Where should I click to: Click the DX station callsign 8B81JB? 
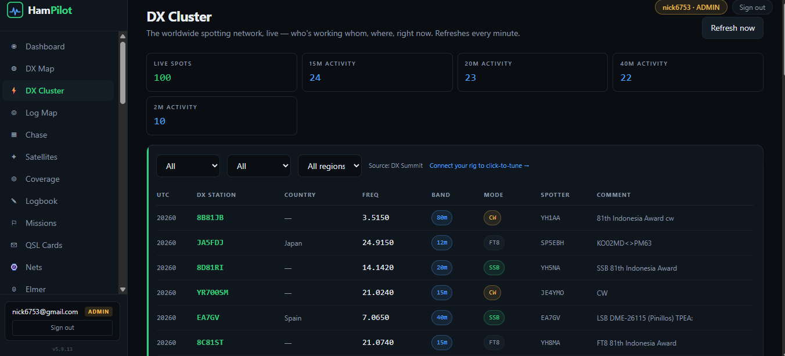pyautogui.click(x=210, y=218)
